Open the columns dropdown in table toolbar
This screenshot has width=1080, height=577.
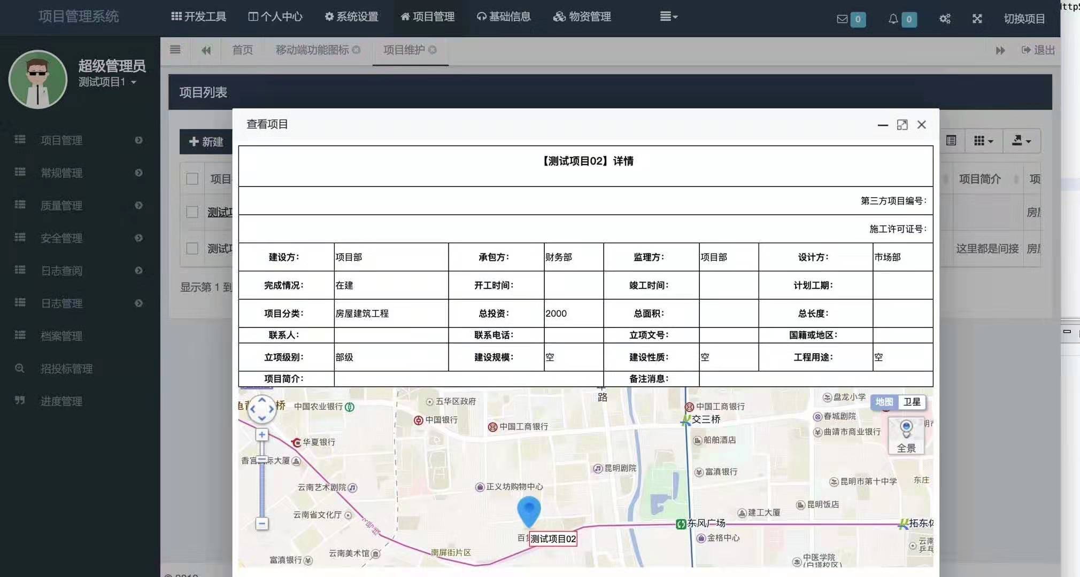[x=983, y=141]
